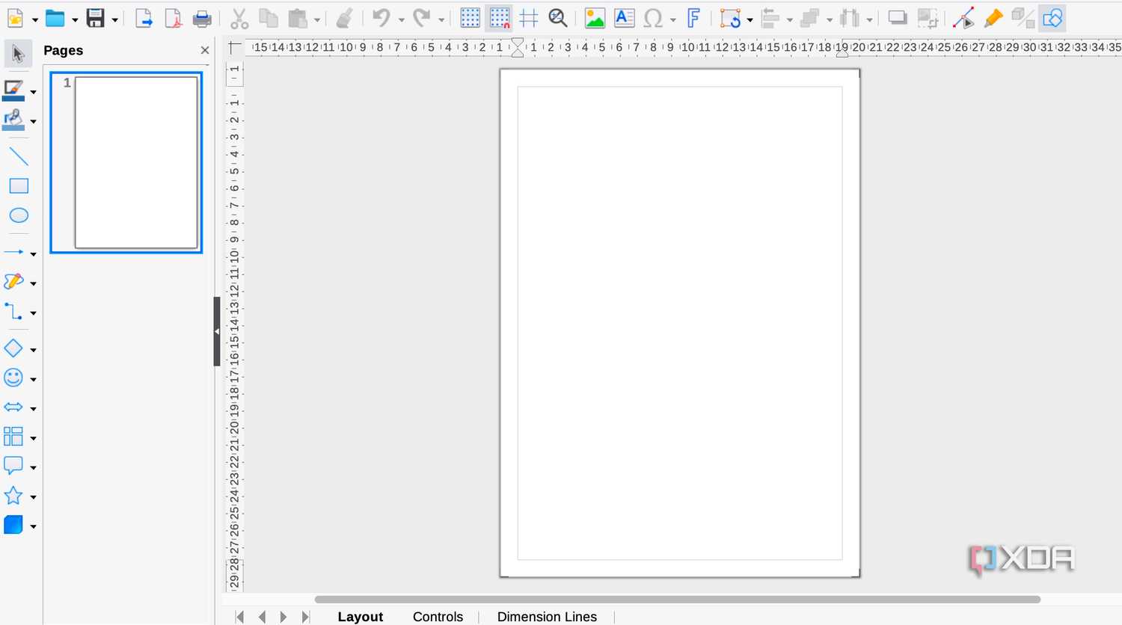This screenshot has height=625, width=1122.
Task: Choose the Select arrow tool
Action: (x=18, y=54)
